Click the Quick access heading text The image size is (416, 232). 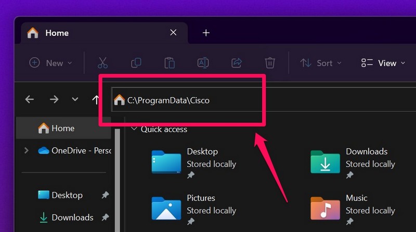[x=164, y=130]
